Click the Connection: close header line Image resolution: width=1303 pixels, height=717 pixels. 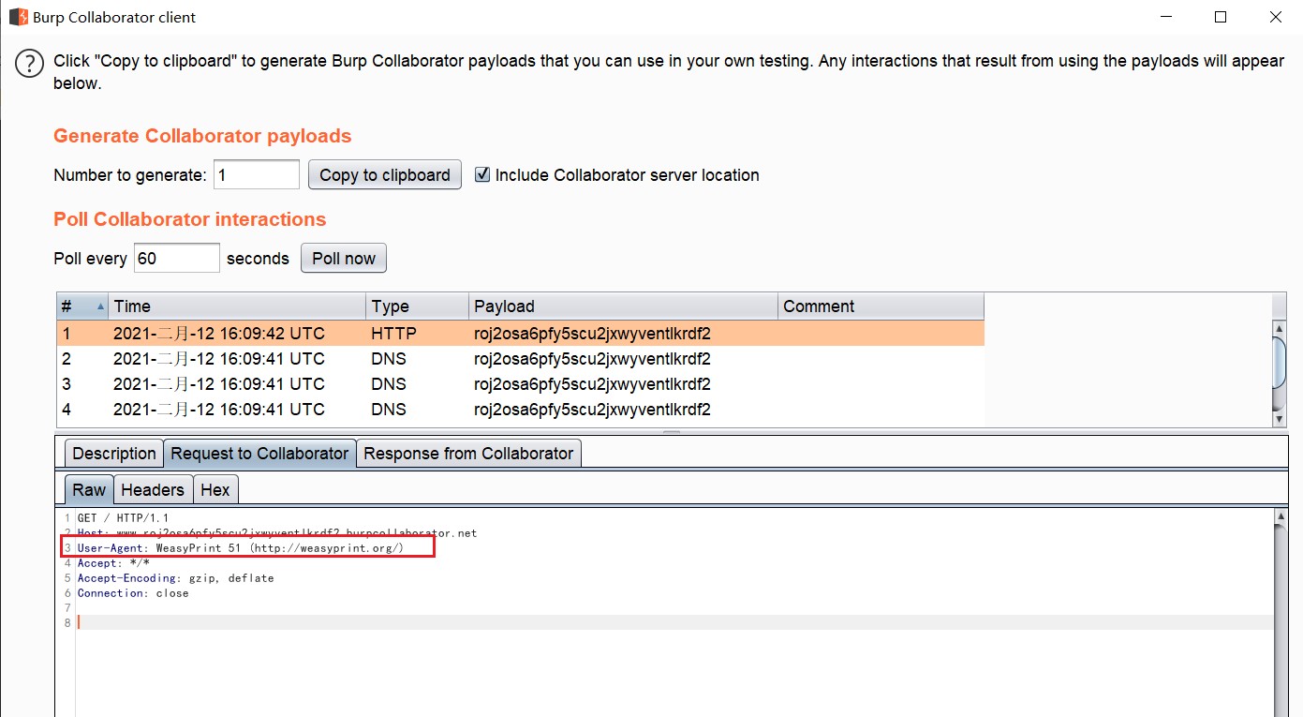pyautogui.click(x=133, y=593)
